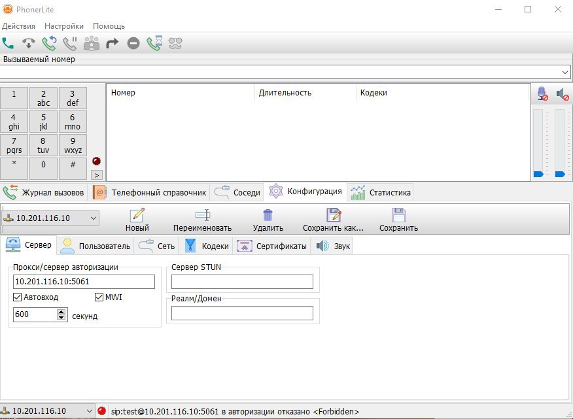Open the Действия menu
The width and height of the screenshot is (573, 419).
18,26
